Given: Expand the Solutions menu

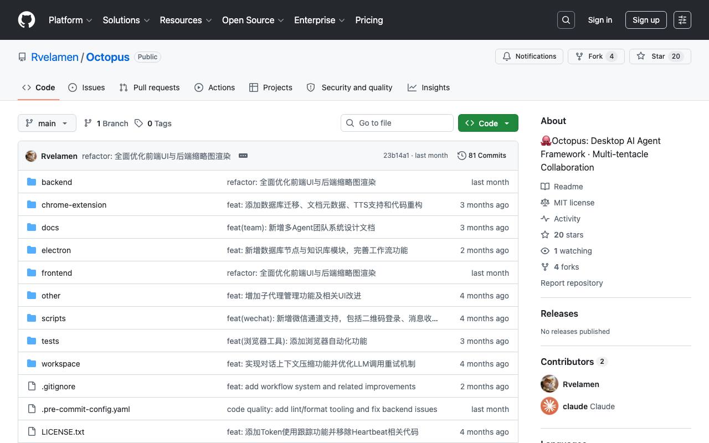Looking at the screenshot, I should [126, 20].
